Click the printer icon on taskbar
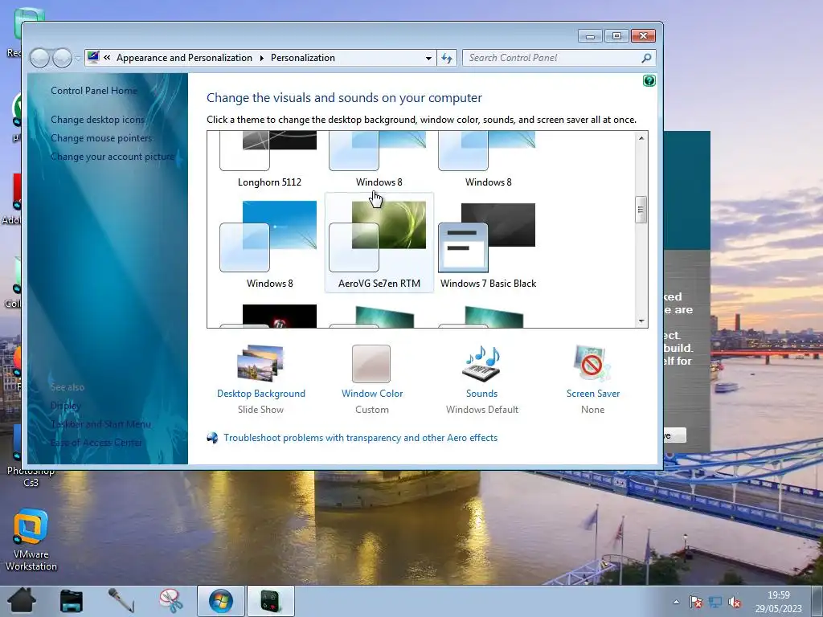Image resolution: width=823 pixels, height=617 pixels. tap(72, 601)
